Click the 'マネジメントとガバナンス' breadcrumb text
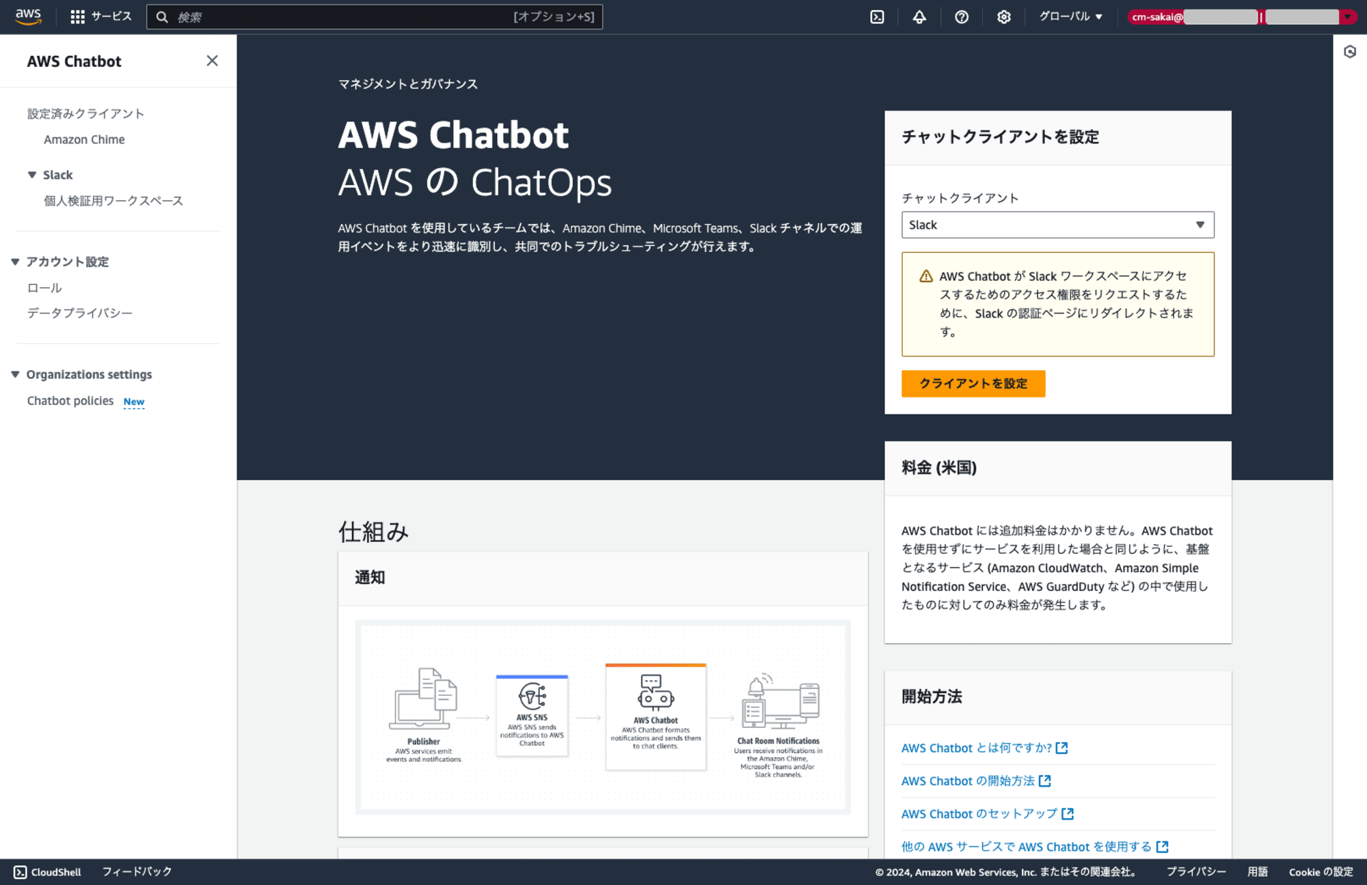 (408, 84)
